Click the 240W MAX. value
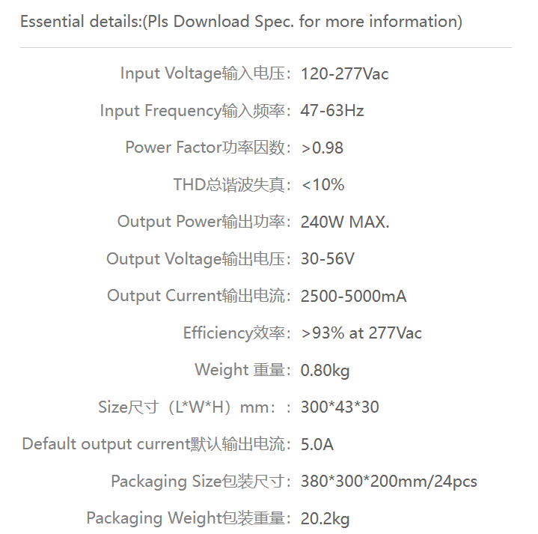The width and height of the screenshot is (538, 534). point(345,222)
